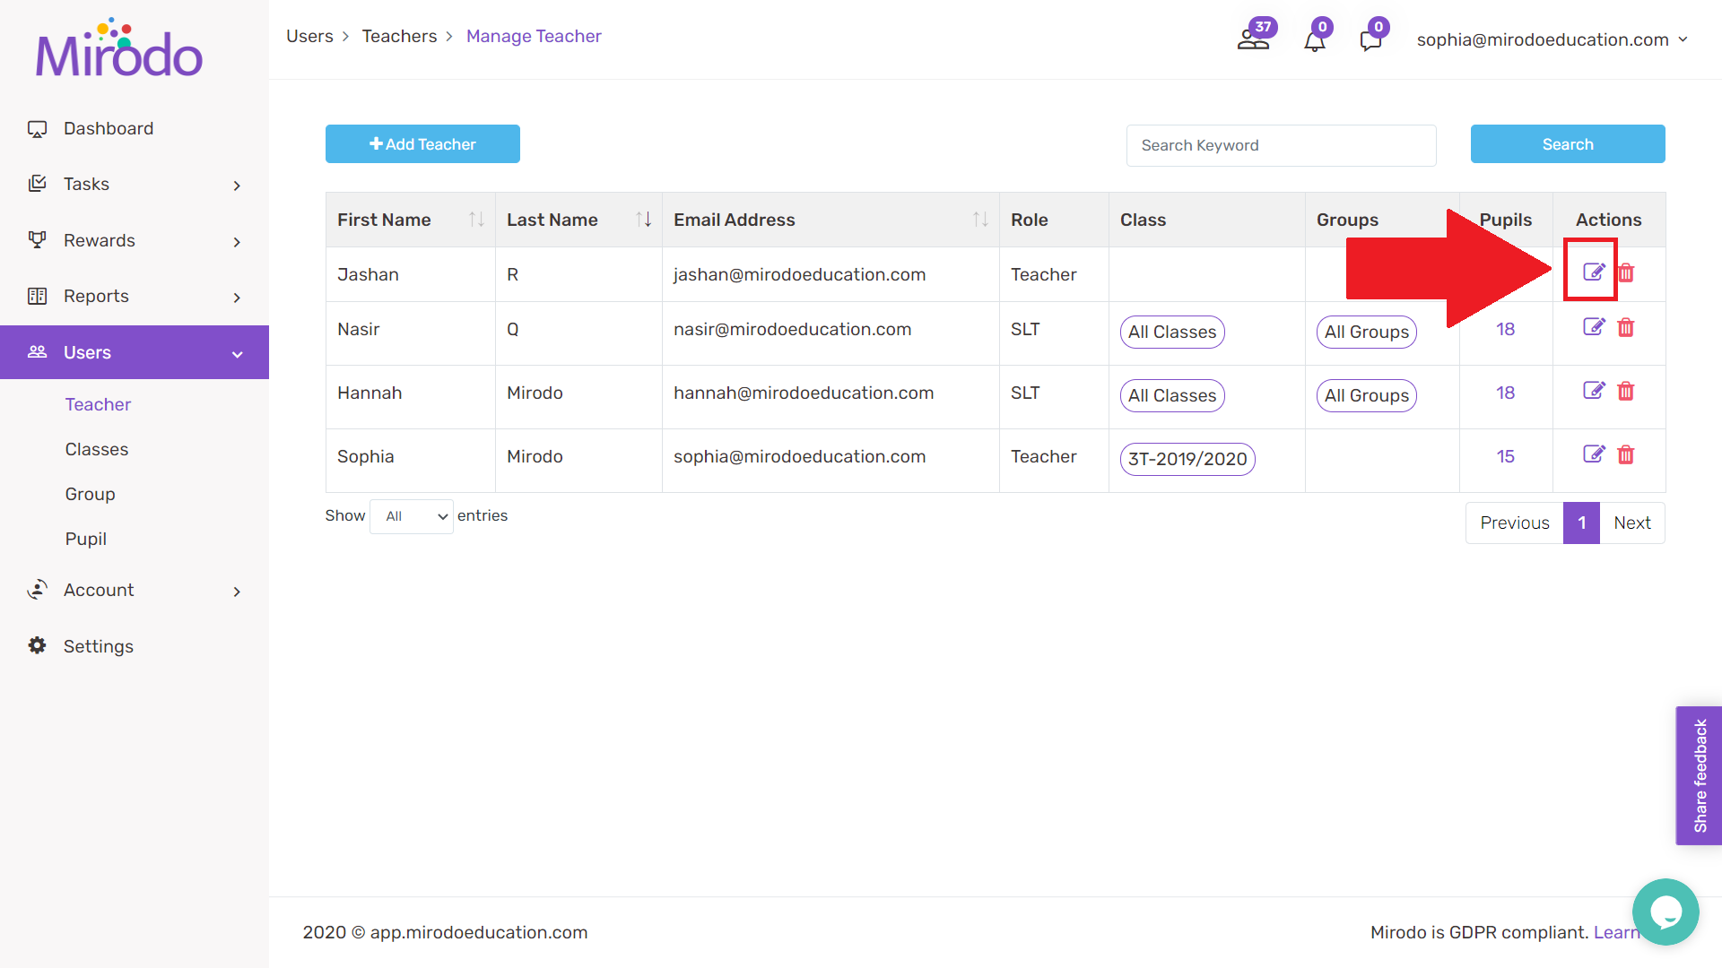Click Hannah's pupil count 18
This screenshot has height=968, width=1722.
pyautogui.click(x=1505, y=393)
